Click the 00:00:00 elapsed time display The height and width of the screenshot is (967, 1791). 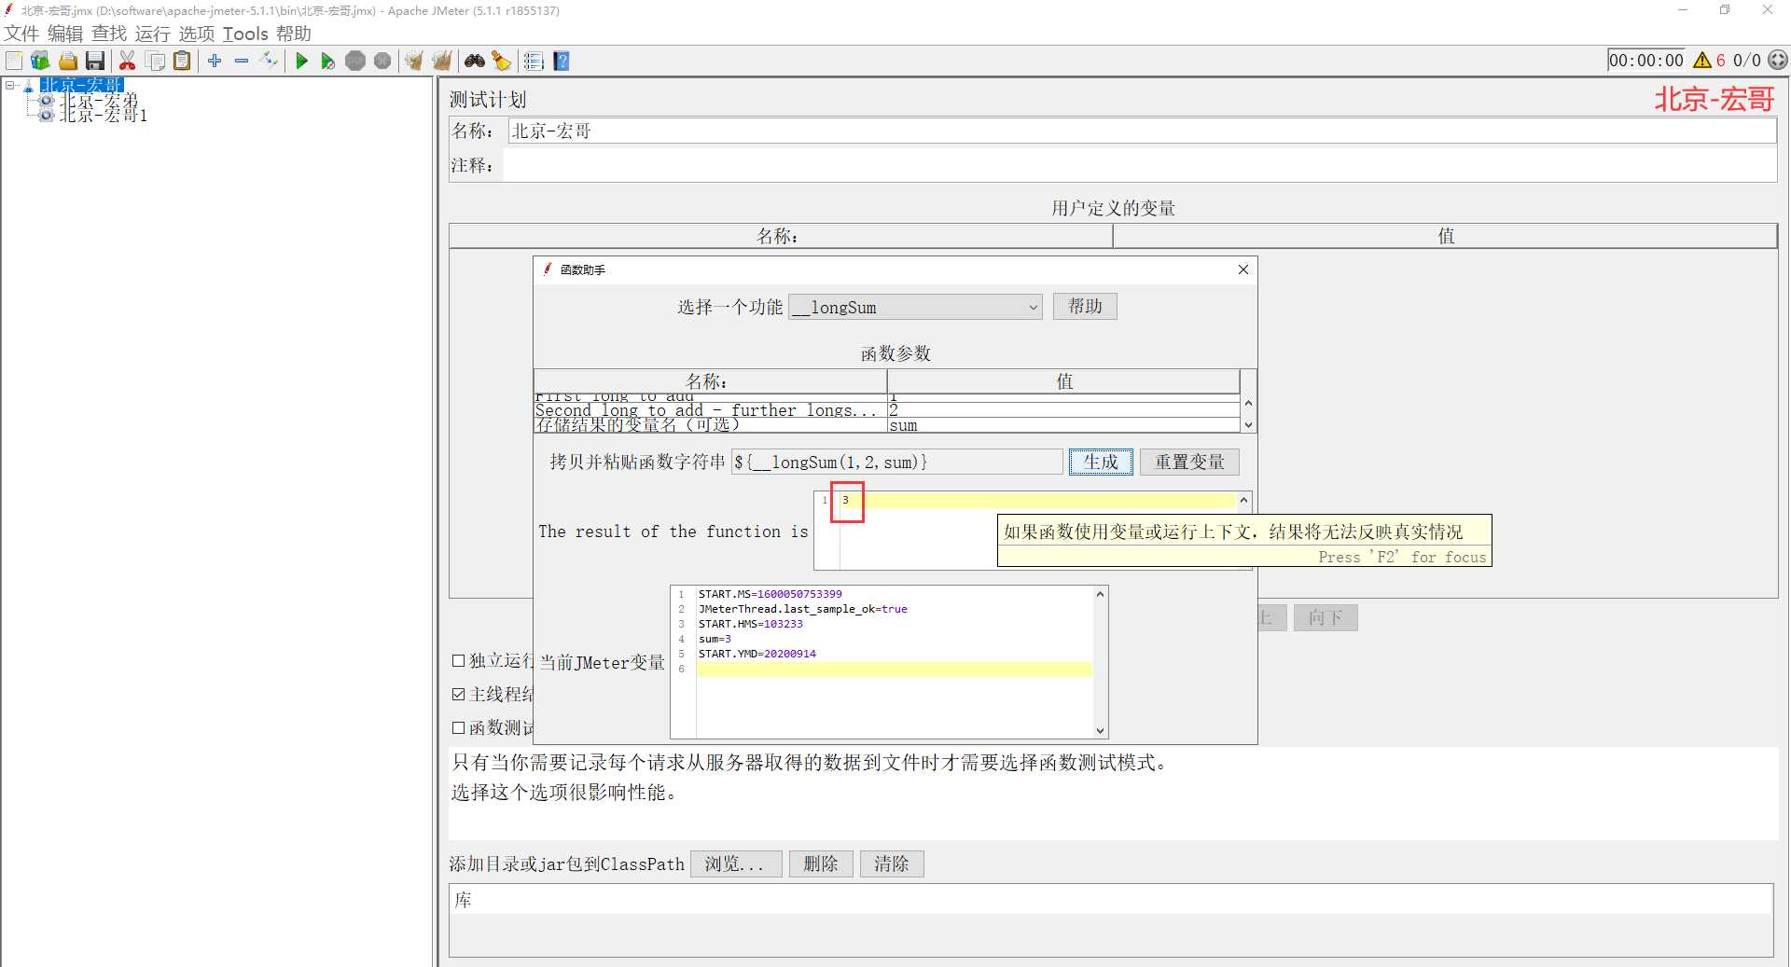(1646, 61)
